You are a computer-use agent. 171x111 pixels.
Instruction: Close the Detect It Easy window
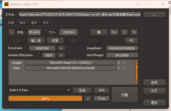click(x=163, y=4)
